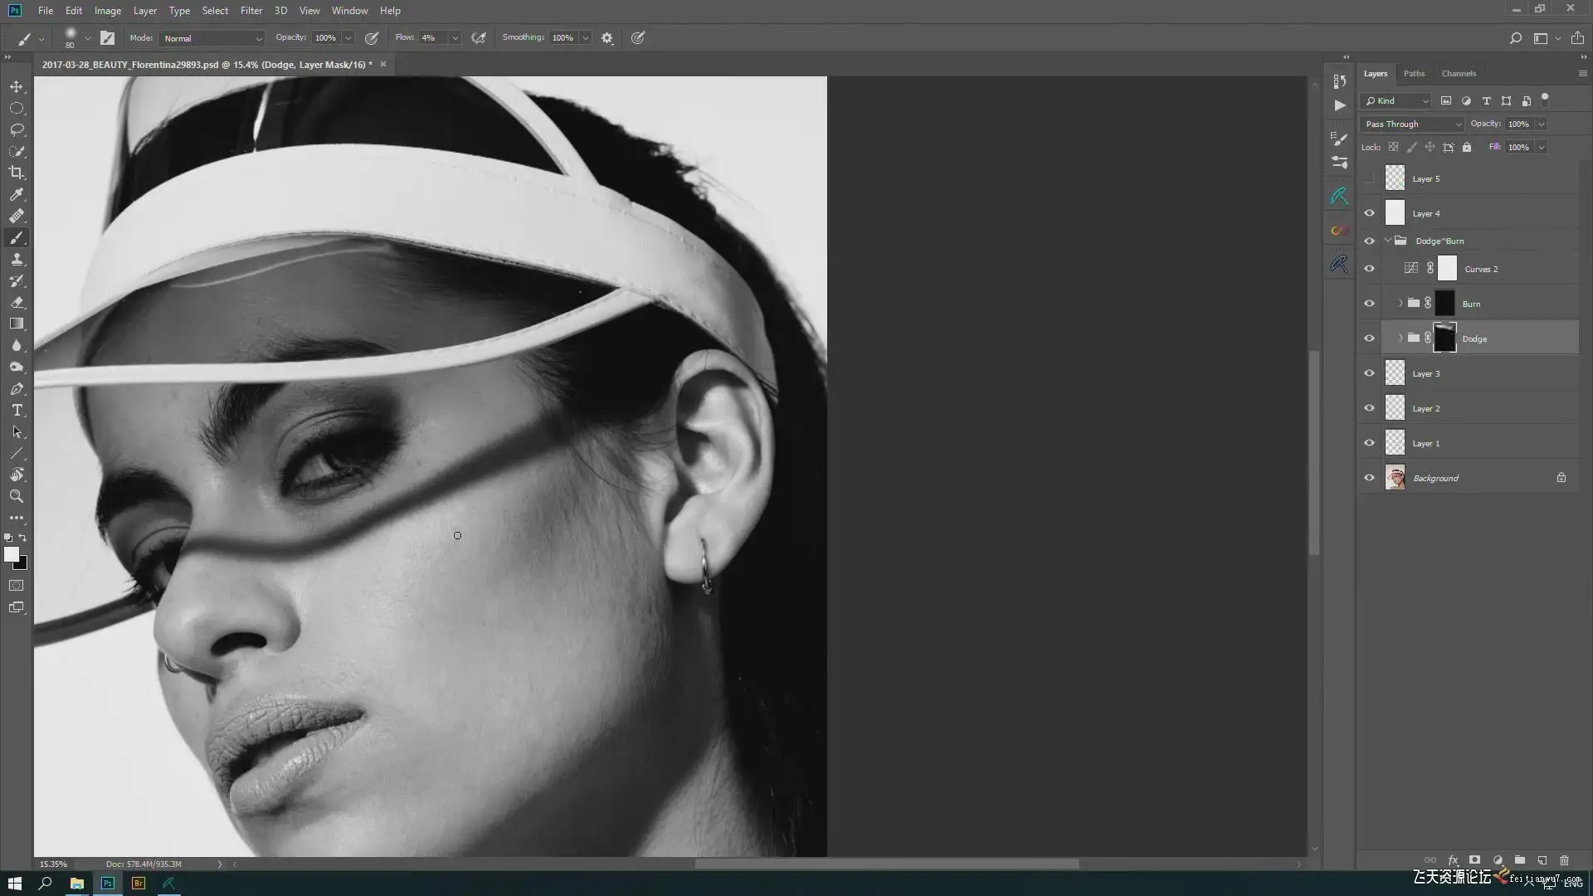The height and width of the screenshot is (896, 1593).
Task: Hide the Curves 2 layer
Action: coord(1369,269)
